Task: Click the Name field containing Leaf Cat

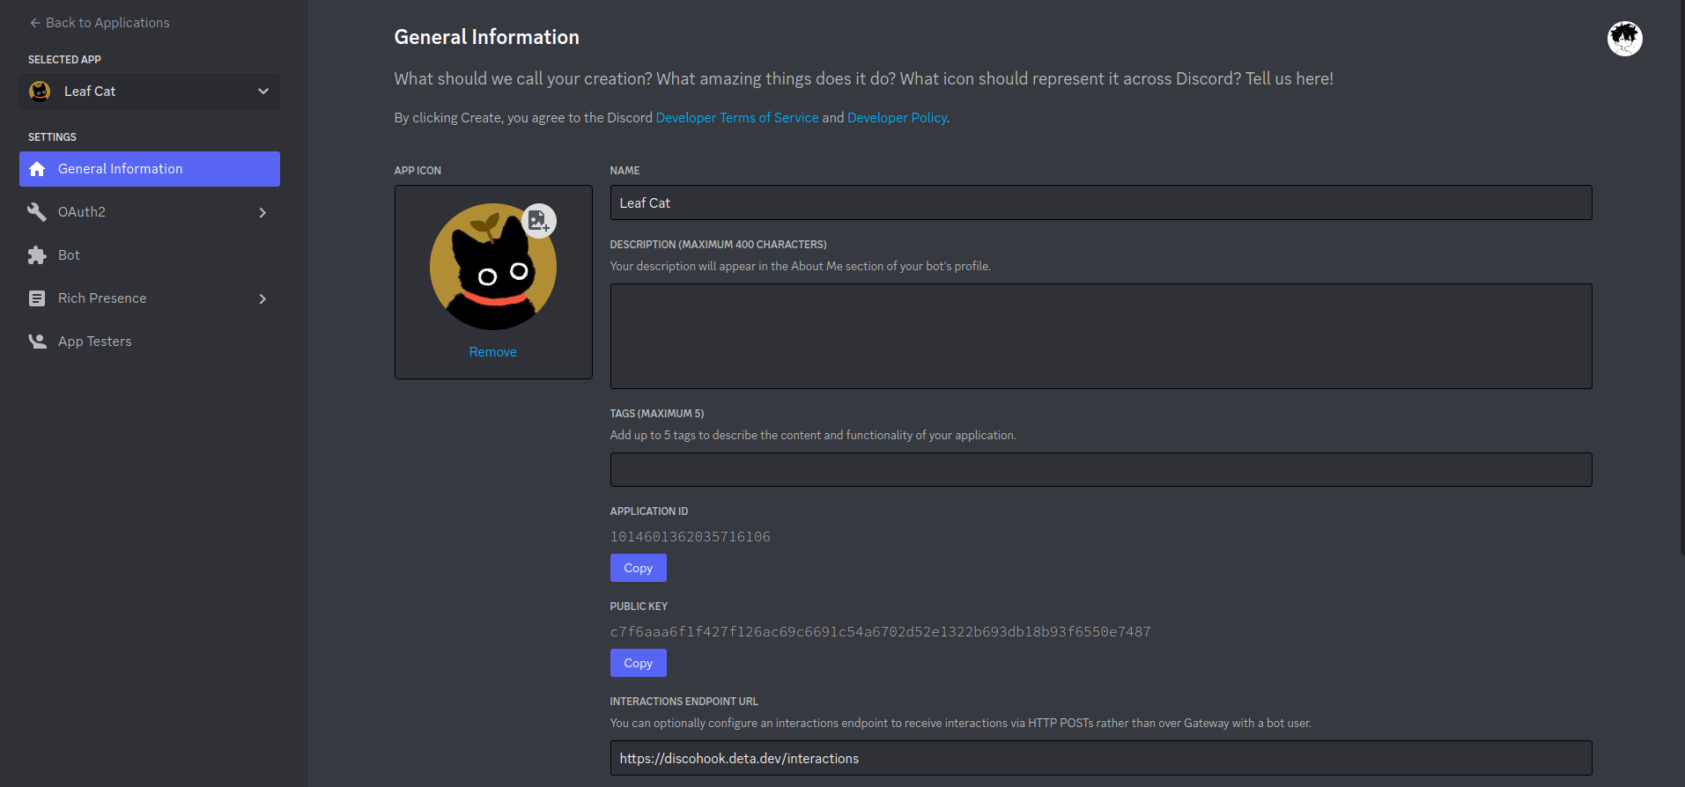Action: click(x=1101, y=202)
